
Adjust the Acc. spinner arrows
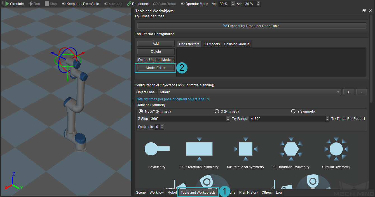tap(258, 4)
